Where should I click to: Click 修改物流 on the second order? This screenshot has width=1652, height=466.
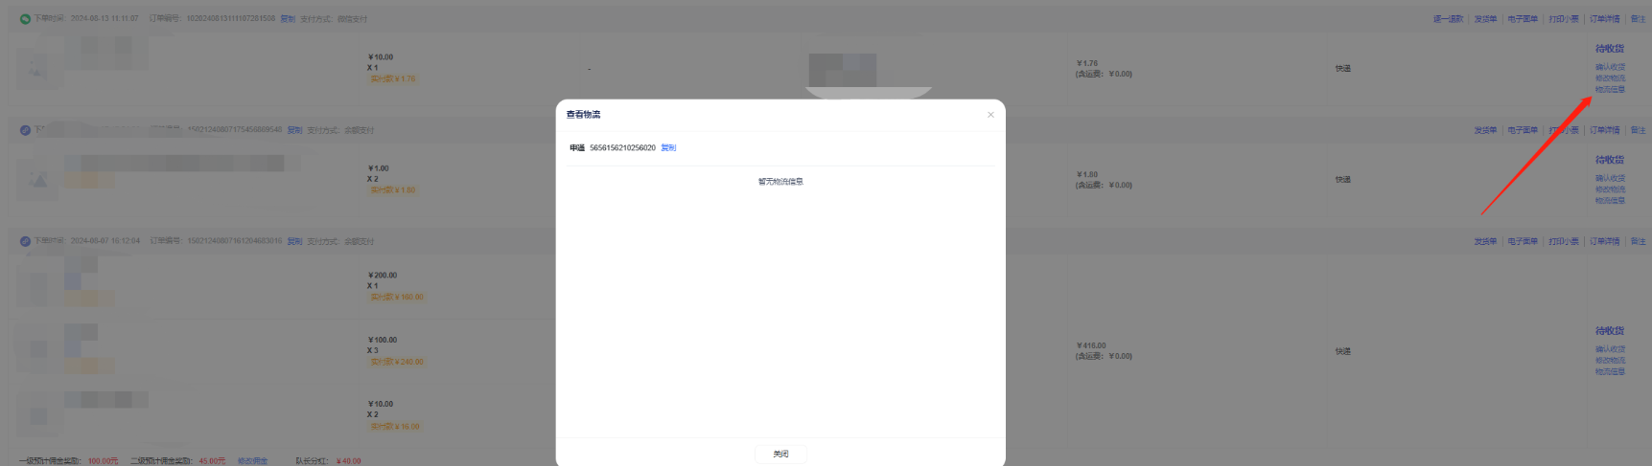coord(1610,189)
